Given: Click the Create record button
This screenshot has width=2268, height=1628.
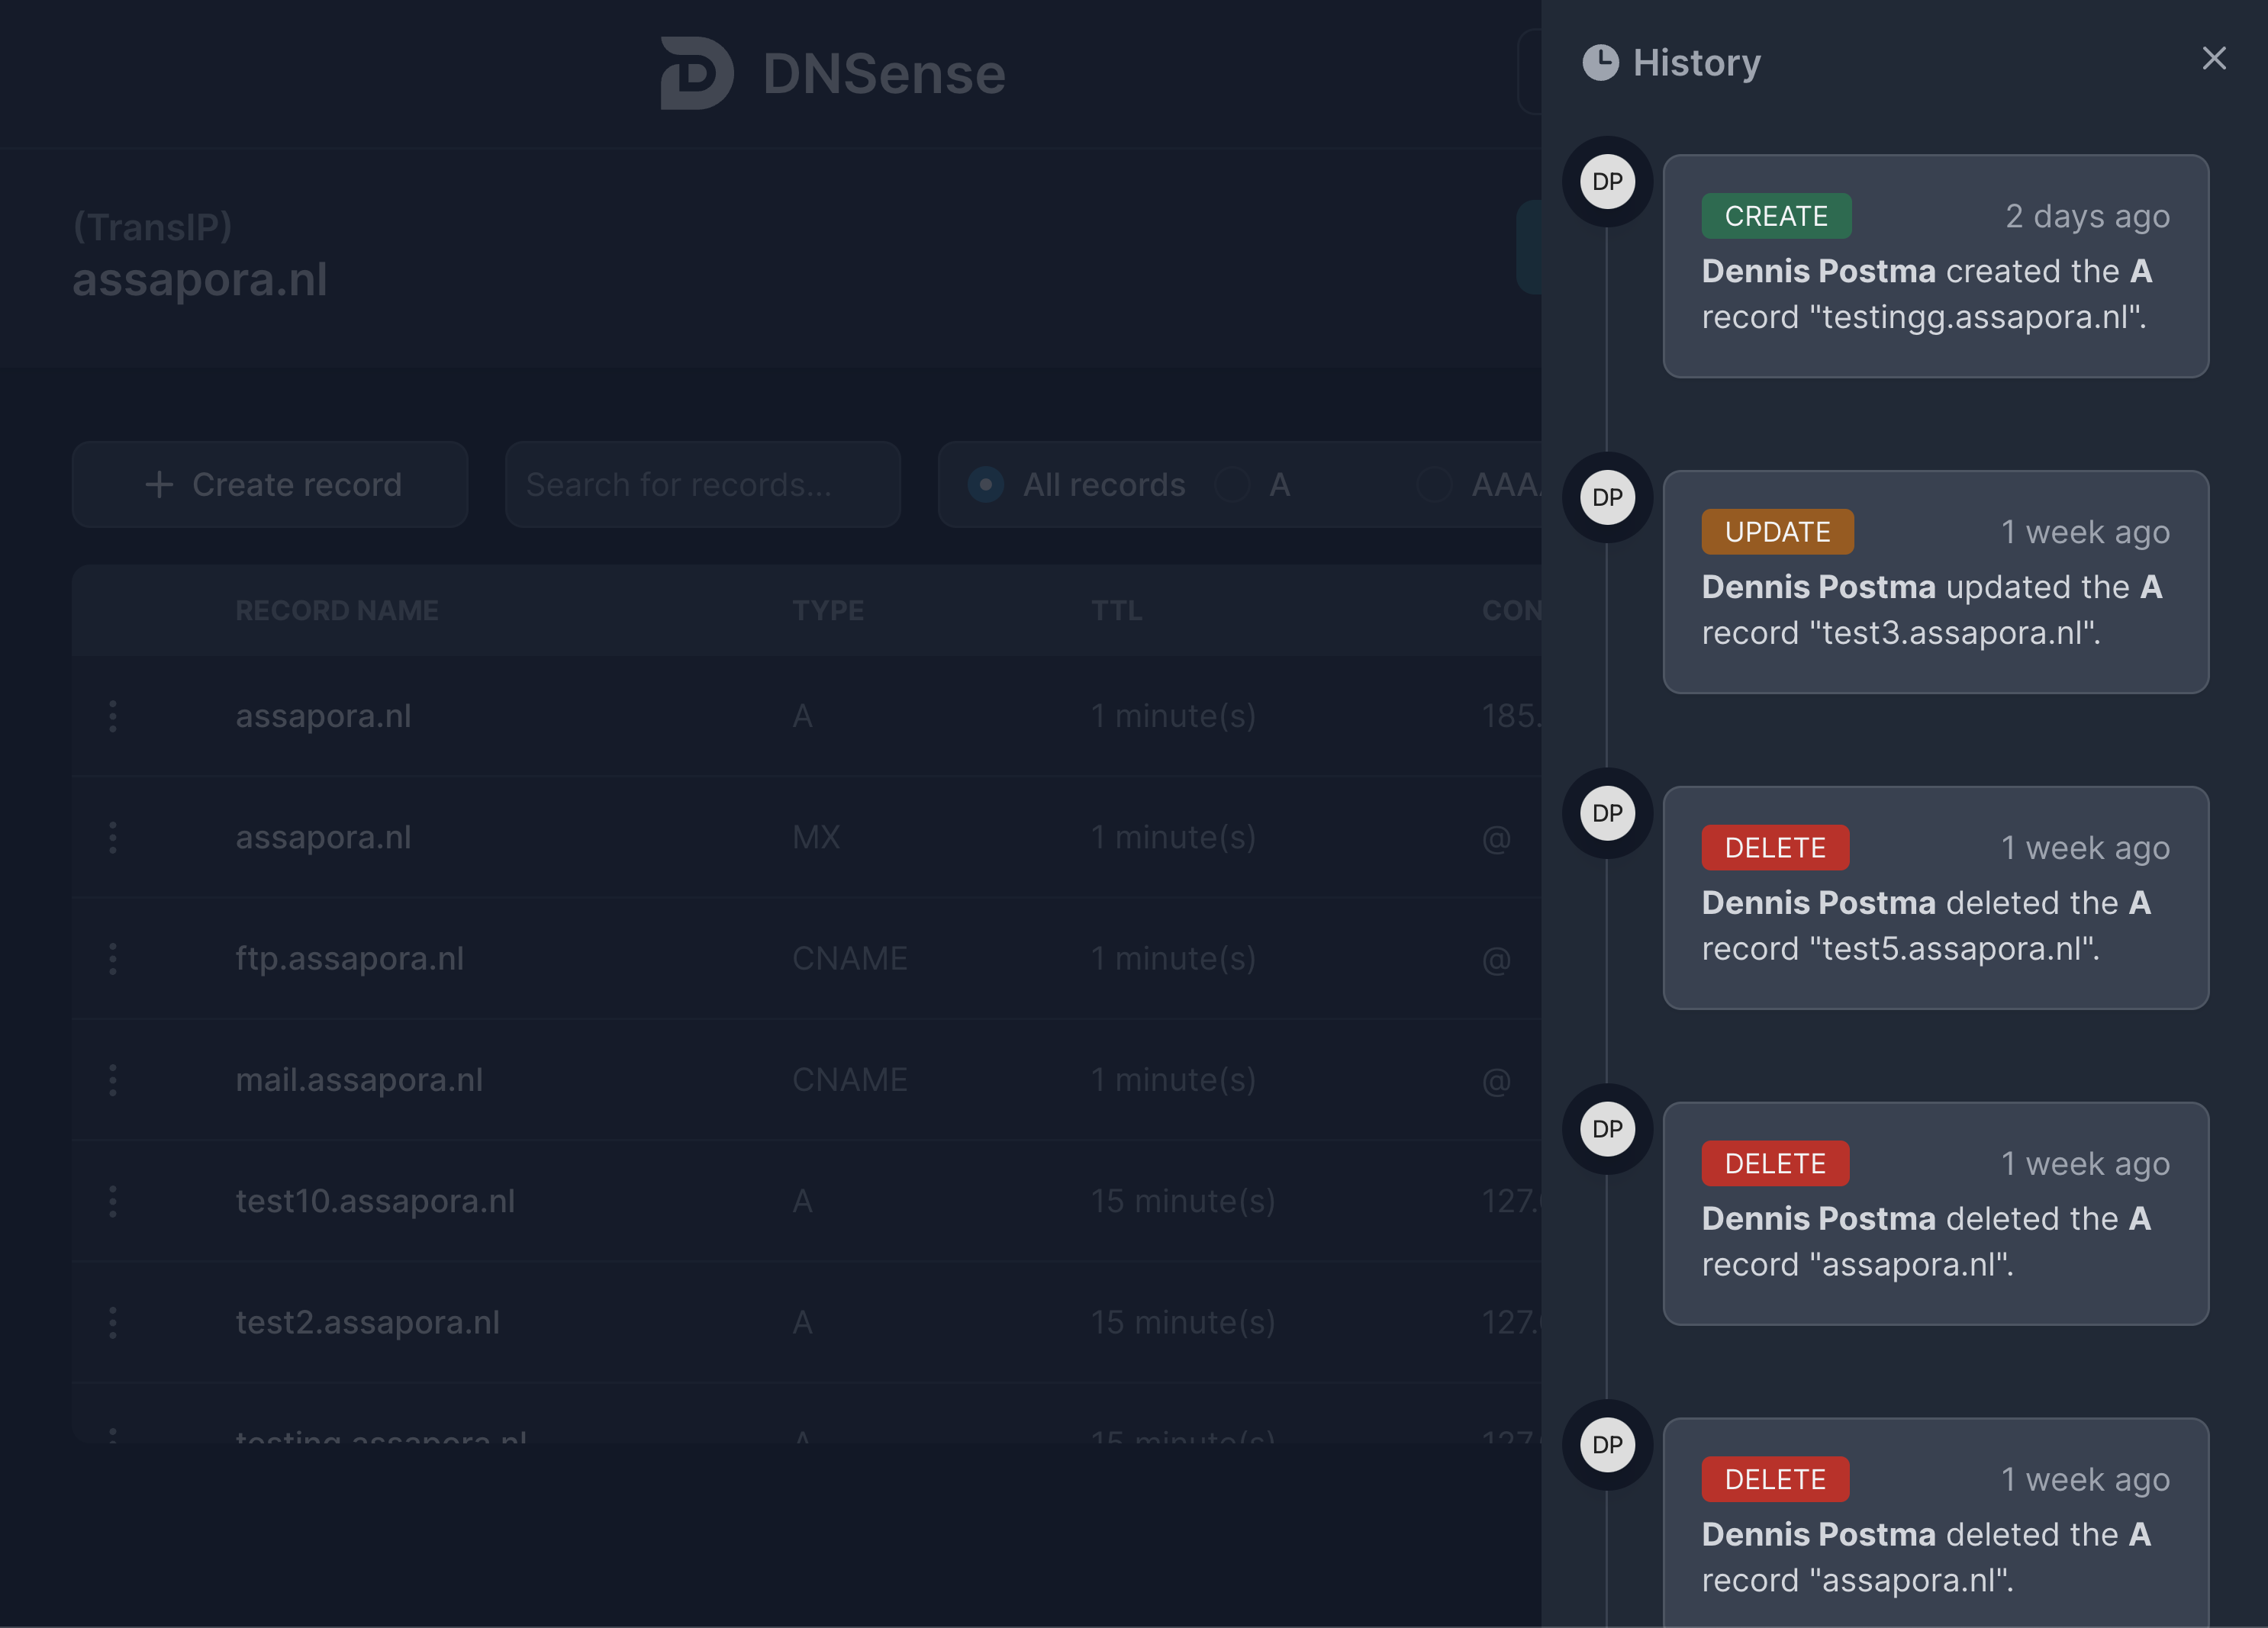Looking at the screenshot, I should point(270,484).
